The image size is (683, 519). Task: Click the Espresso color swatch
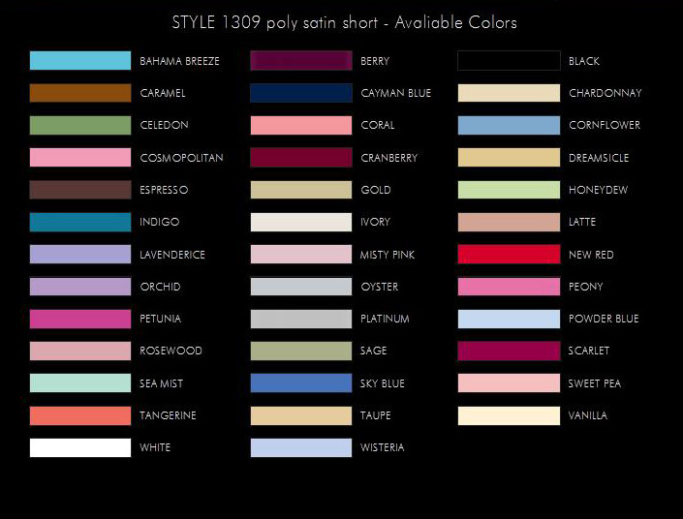point(80,190)
